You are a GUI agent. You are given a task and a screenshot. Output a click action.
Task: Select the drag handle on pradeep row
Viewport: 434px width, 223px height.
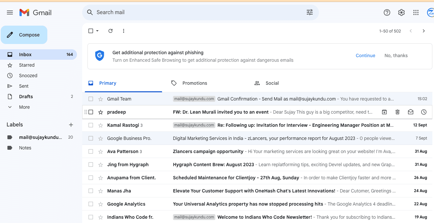point(86,112)
